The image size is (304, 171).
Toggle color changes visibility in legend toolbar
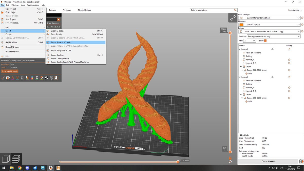pos(32,78)
